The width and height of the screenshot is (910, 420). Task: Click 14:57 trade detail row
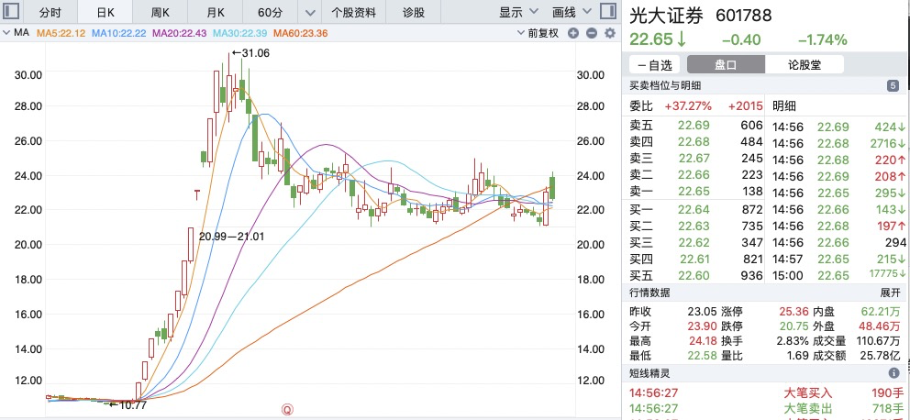pos(838,259)
